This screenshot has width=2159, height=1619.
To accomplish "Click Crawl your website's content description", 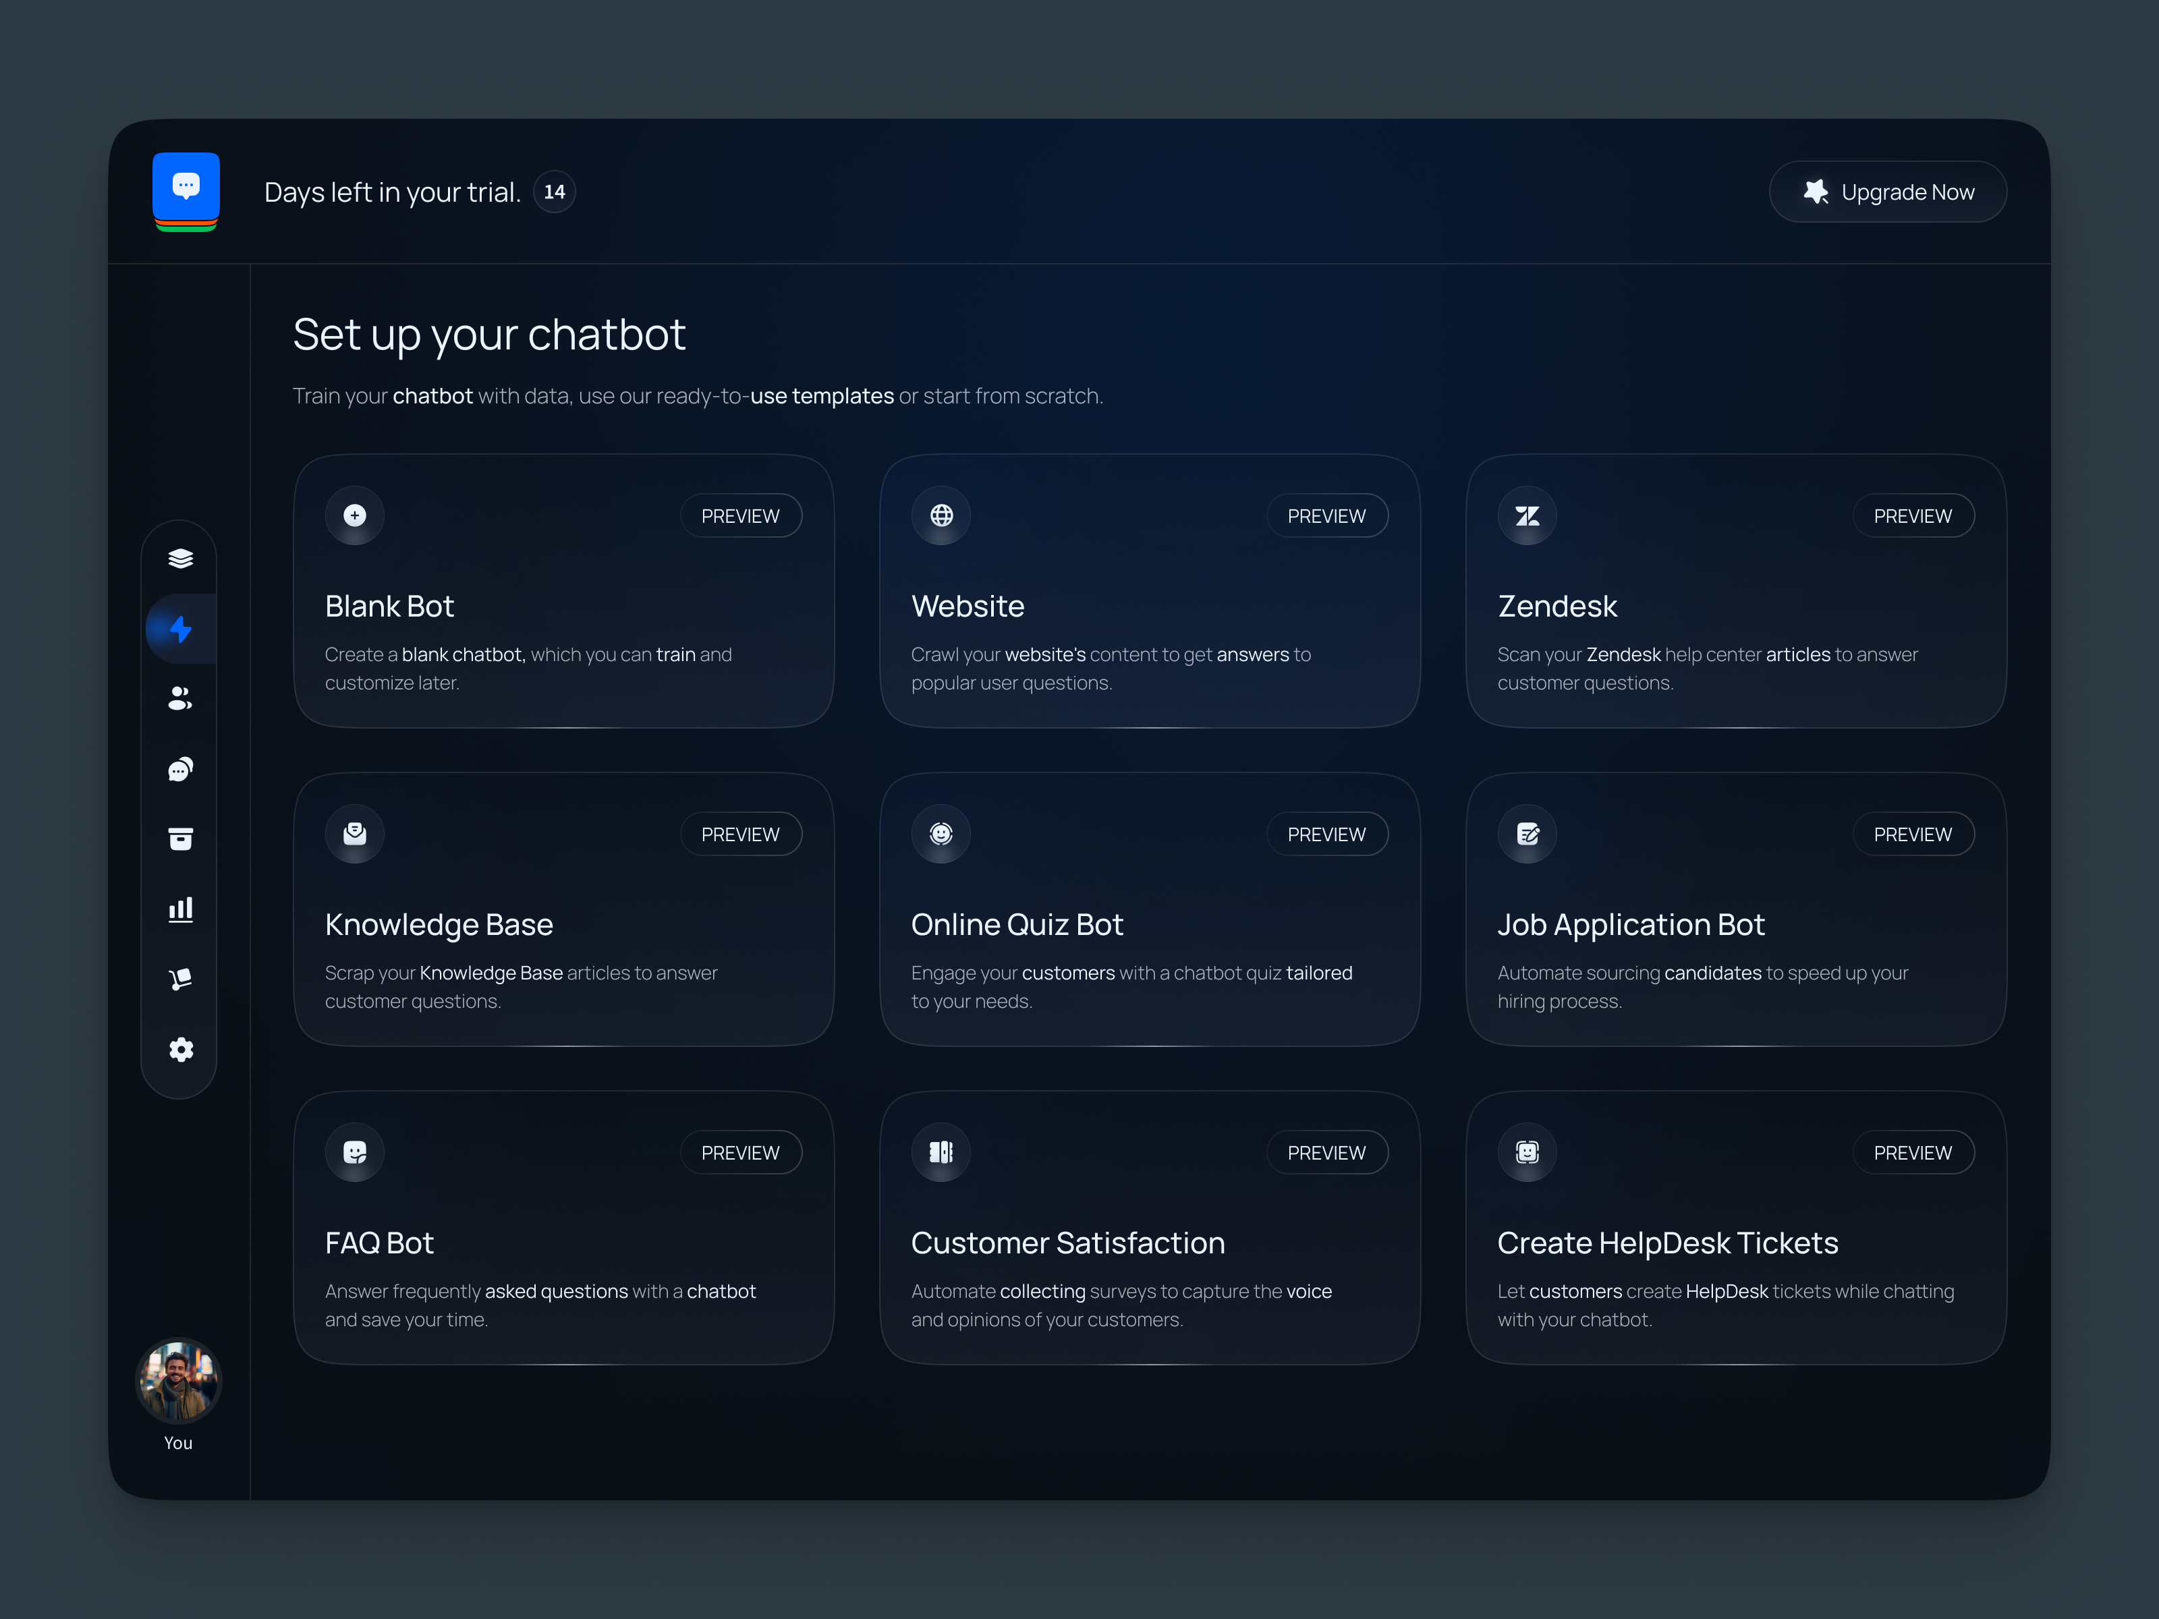I will tap(1111, 669).
